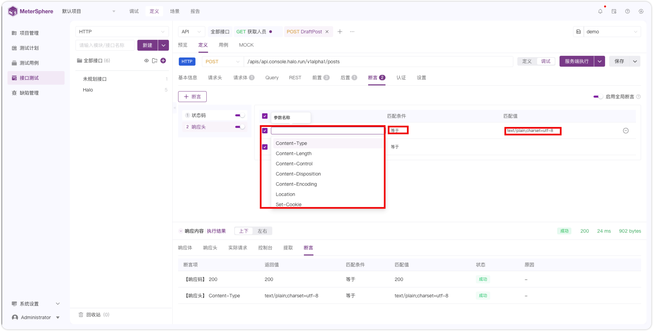
Task: Switch to the MOCK tab
Action: [246, 45]
